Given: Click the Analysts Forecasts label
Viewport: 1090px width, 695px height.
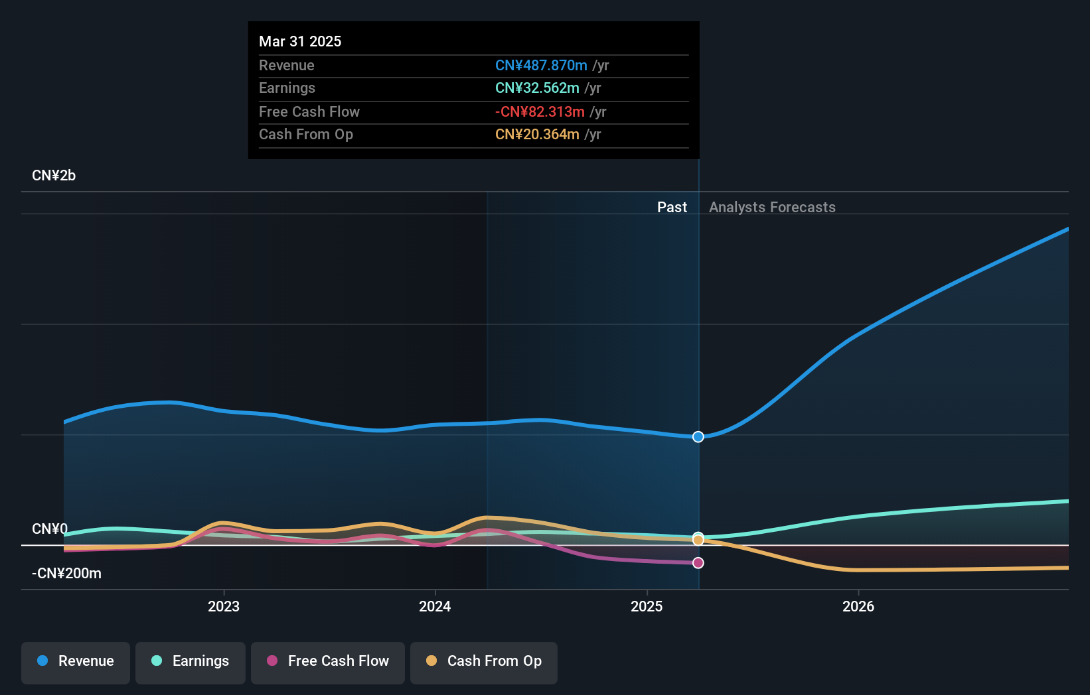Looking at the screenshot, I should [x=772, y=208].
